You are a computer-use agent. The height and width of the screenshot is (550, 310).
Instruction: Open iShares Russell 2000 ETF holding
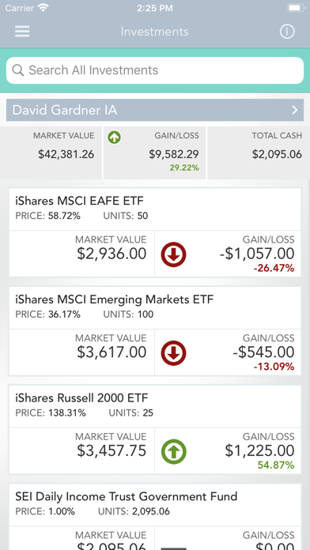[155, 430]
